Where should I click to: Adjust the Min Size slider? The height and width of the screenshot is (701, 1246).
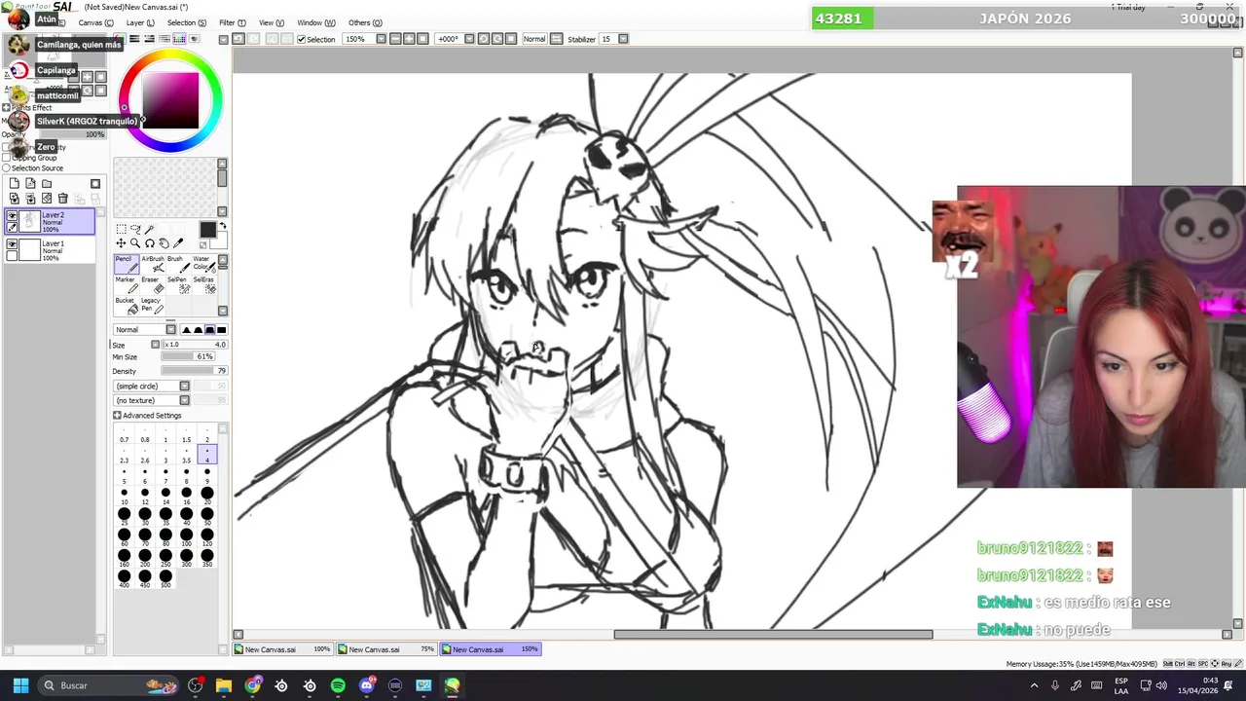pyautogui.click(x=187, y=357)
